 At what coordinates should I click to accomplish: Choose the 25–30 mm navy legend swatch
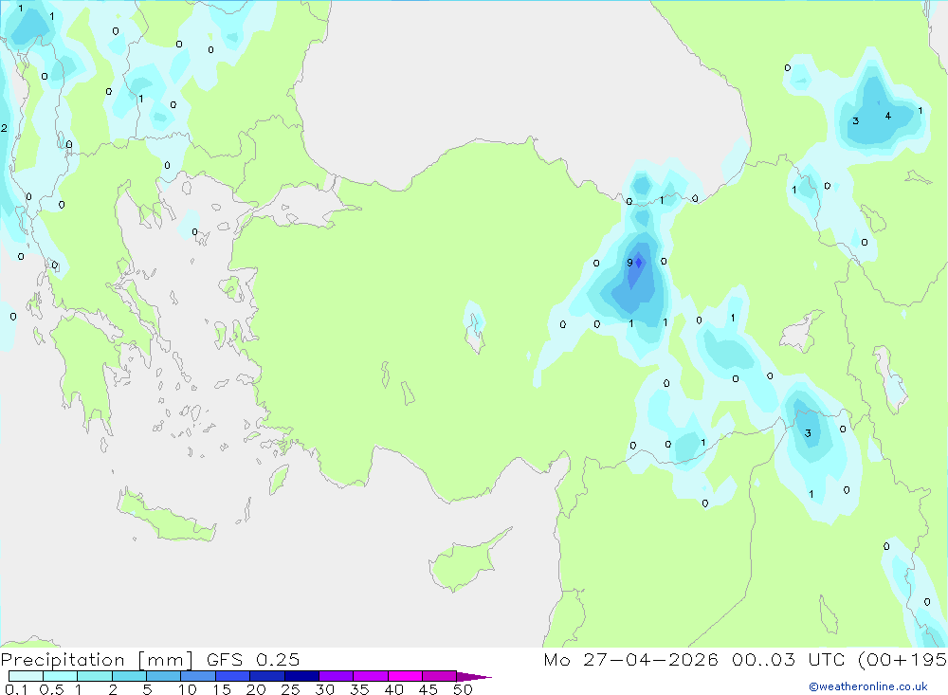pyautogui.click(x=301, y=676)
